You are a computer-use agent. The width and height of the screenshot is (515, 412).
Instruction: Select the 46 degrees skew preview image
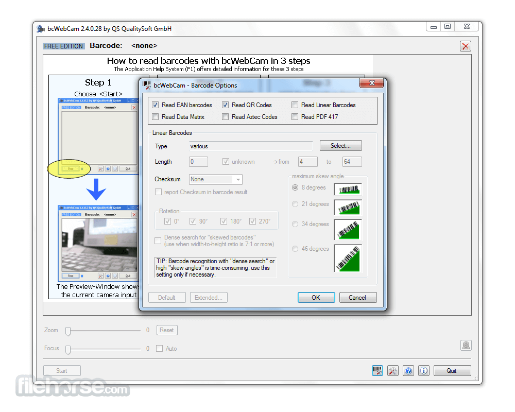[x=348, y=258]
